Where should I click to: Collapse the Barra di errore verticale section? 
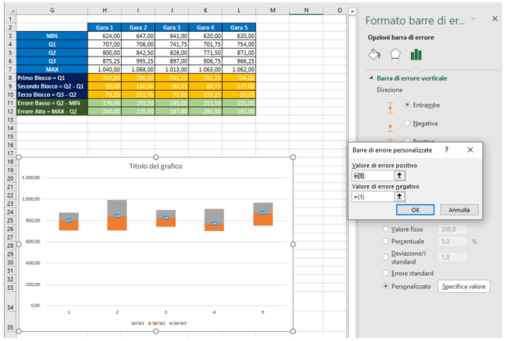click(370, 77)
